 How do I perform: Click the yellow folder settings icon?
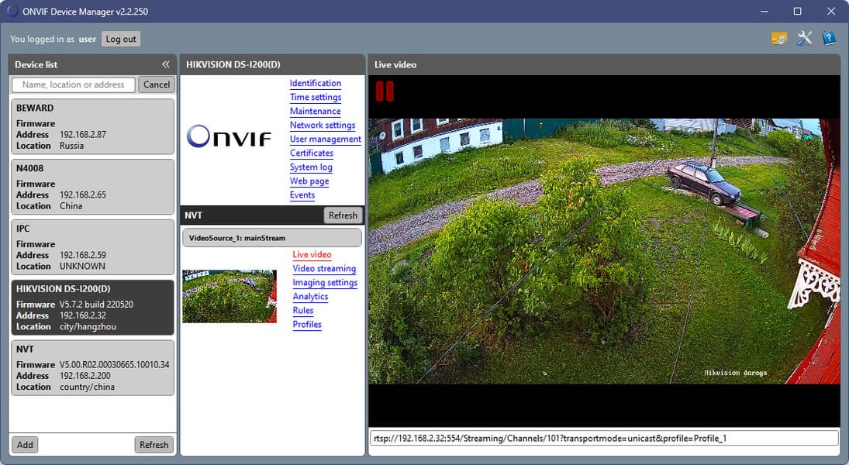coord(779,39)
